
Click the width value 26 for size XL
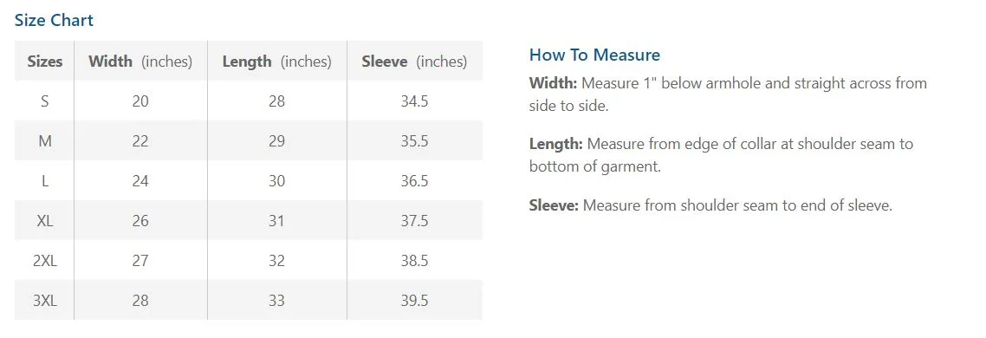[140, 221]
